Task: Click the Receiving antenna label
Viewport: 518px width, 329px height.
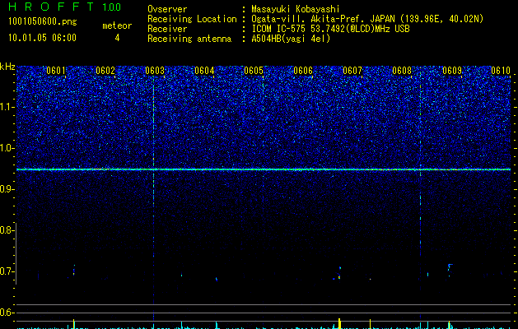Action: coord(189,39)
